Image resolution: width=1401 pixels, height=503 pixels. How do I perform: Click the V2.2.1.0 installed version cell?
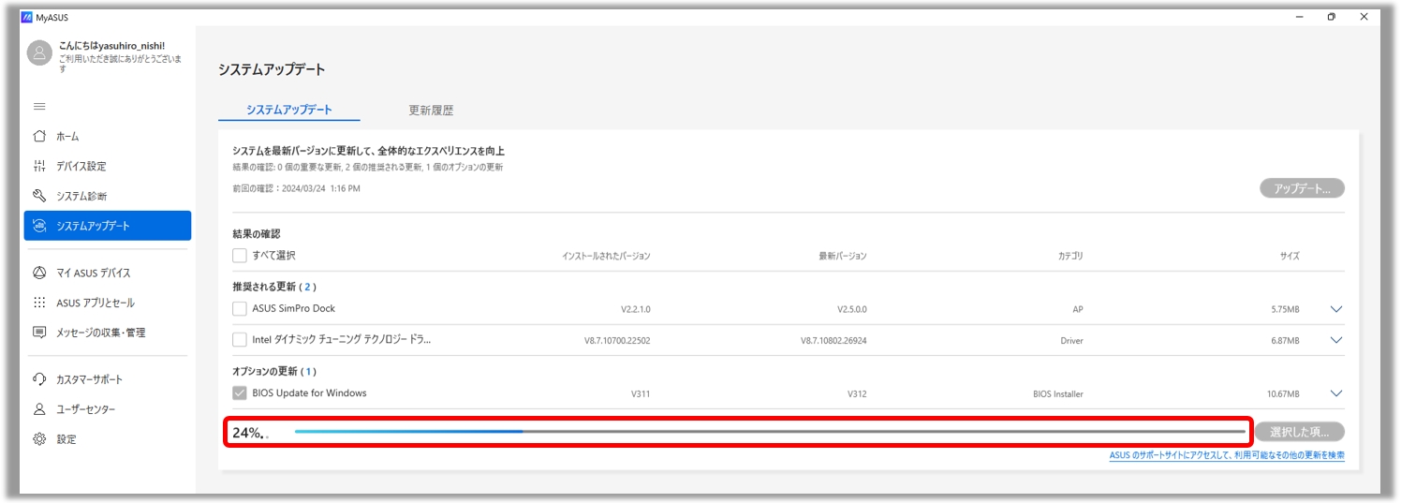click(x=636, y=309)
